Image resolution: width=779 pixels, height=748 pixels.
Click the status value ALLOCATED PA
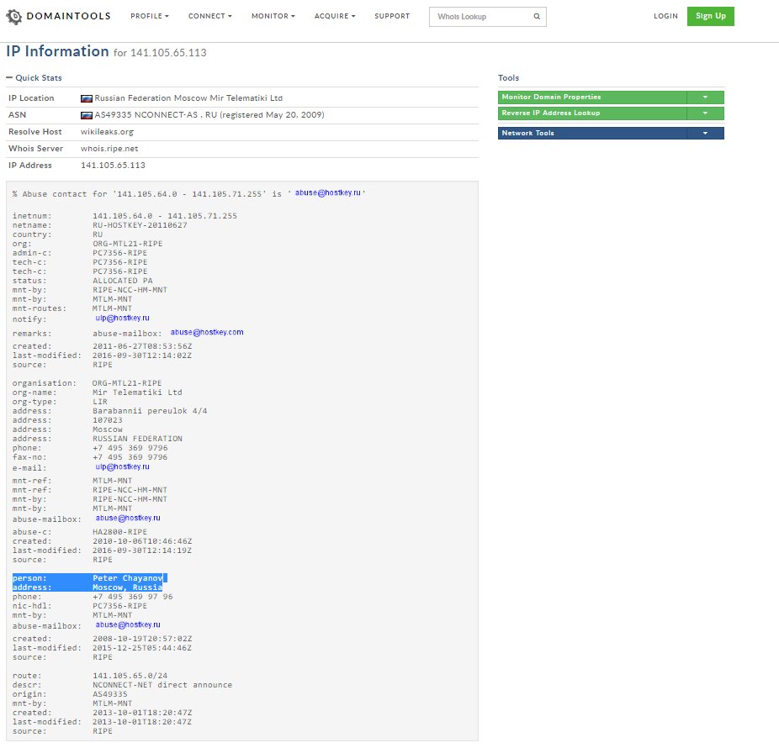(122, 281)
